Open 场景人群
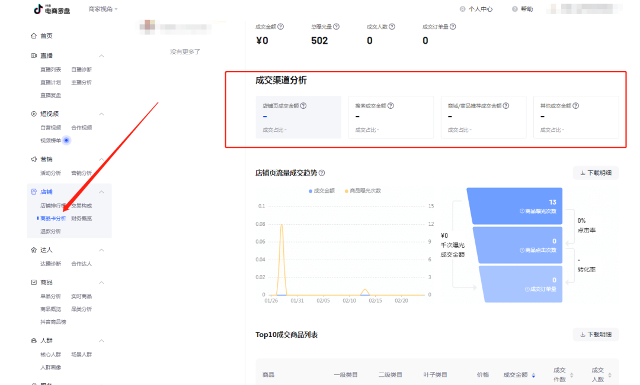 82,355
